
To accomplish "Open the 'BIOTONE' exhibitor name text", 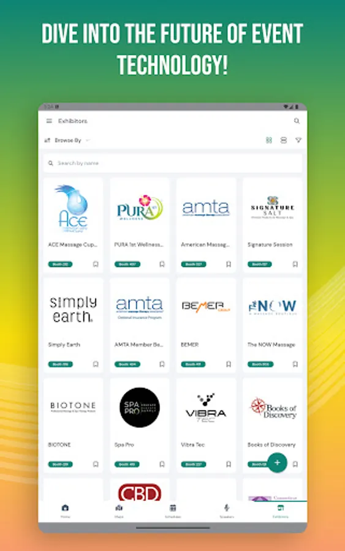I will coord(59,445).
